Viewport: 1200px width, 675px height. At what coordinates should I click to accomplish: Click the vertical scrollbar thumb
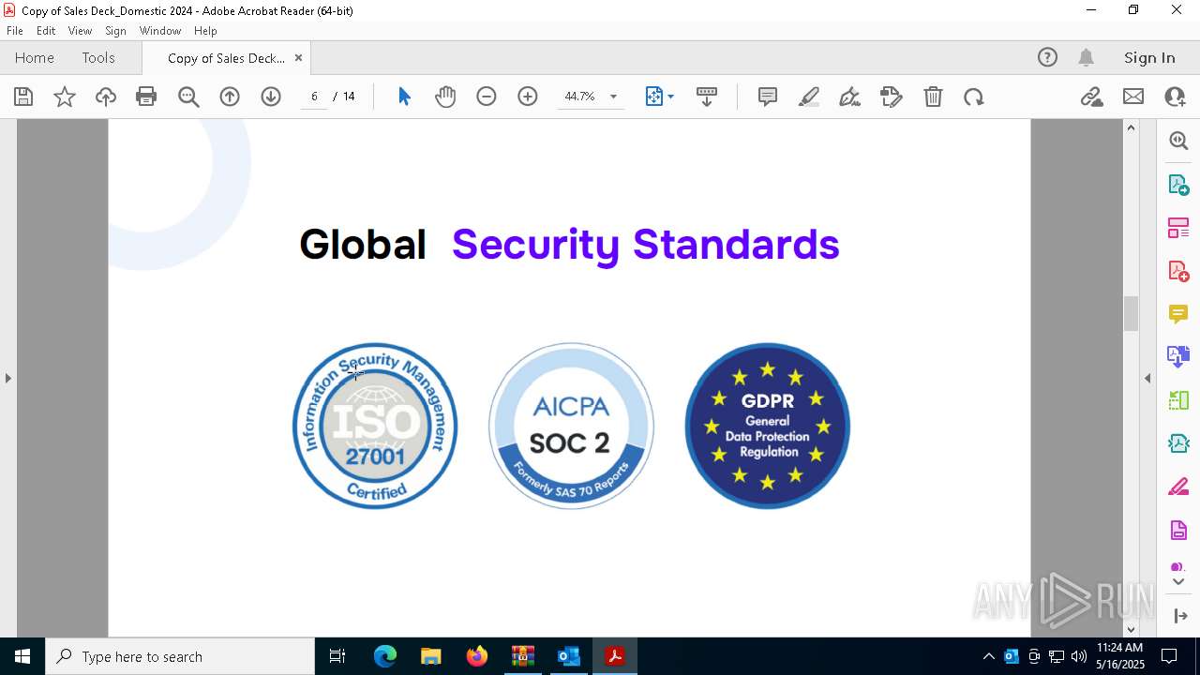(x=1131, y=313)
